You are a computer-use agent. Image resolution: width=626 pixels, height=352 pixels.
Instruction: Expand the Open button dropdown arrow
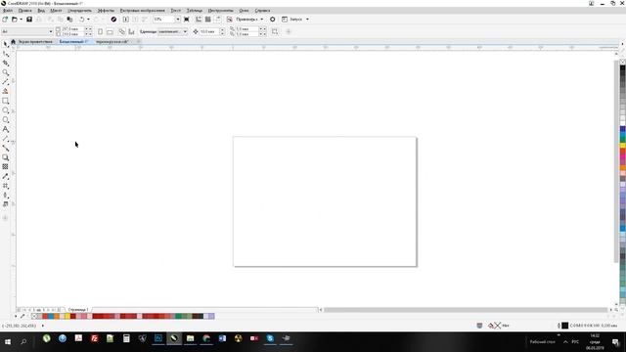[x=21, y=20]
